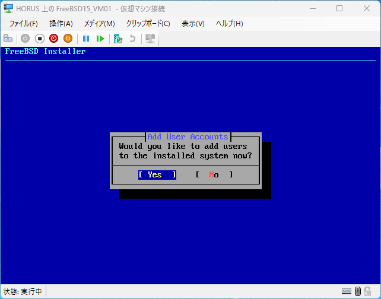Open the メディア(M) menu
Viewport: 381px width, 299px height.
point(99,24)
